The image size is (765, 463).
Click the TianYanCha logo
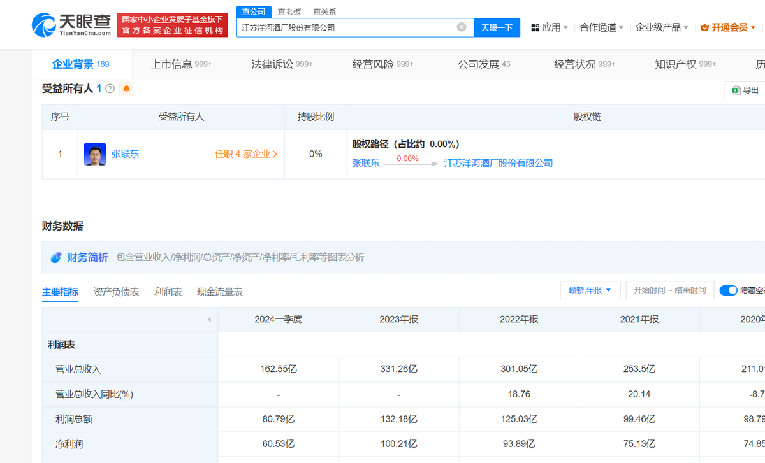(x=71, y=24)
